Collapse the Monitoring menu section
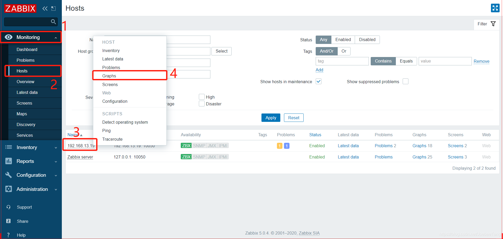Image resolution: width=503 pixels, height=239 pixels. coord(56,38)
